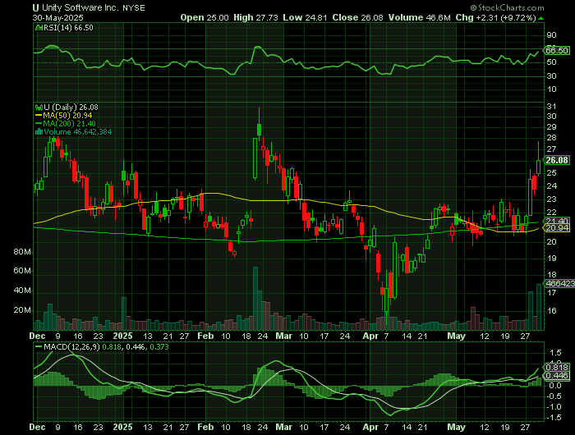Select the Close 26.08 value in header

358,17
